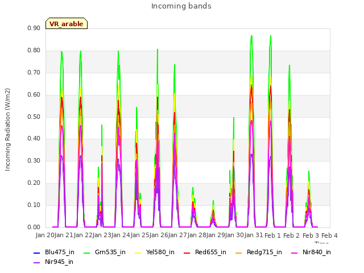The height and width of the screenshot is (273, 364).
Task: Click the 0.10 y-axis tick label
Action: coord(34,205)
